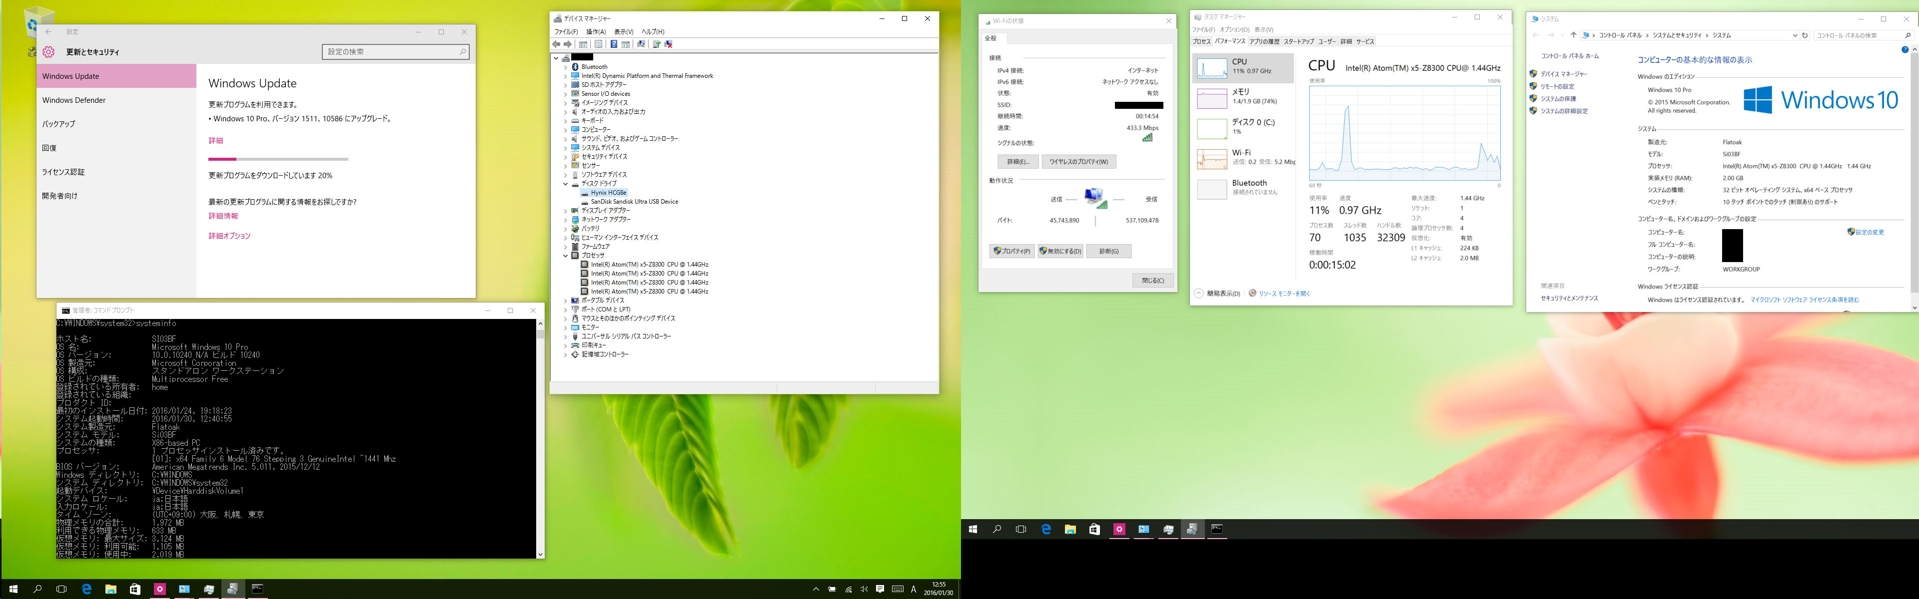Click the Settings back arrow button

[x=48, y=32]
